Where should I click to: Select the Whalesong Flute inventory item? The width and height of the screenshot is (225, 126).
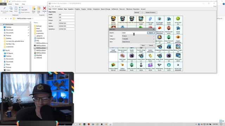[x=159, y=48]
